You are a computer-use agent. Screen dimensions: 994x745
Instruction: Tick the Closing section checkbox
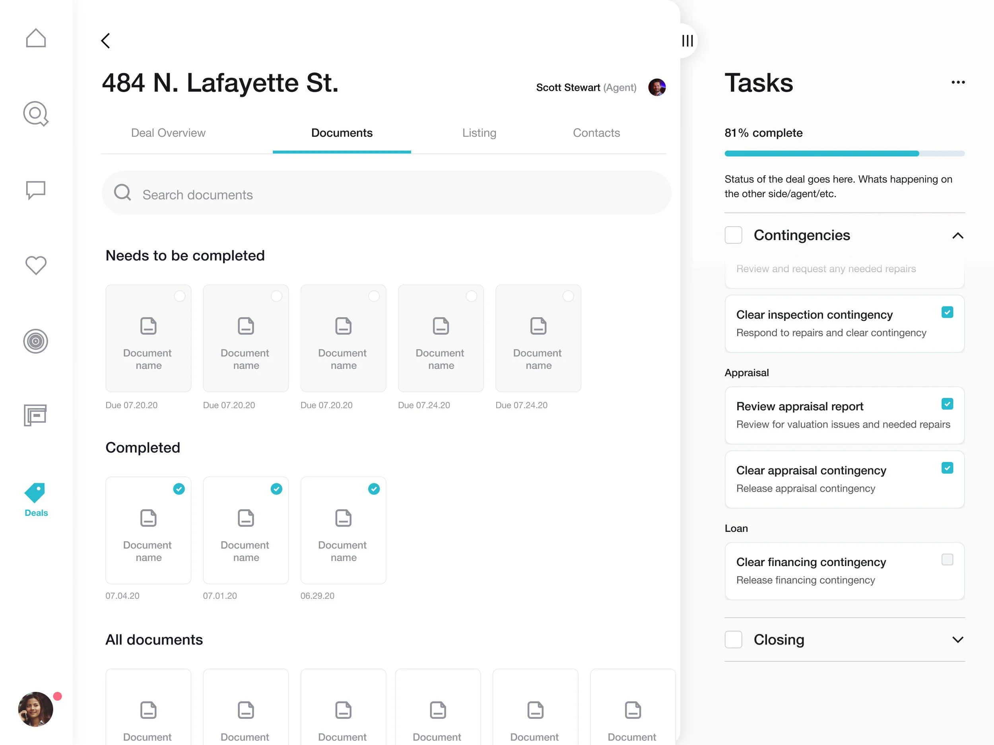[x=733, y=639]
